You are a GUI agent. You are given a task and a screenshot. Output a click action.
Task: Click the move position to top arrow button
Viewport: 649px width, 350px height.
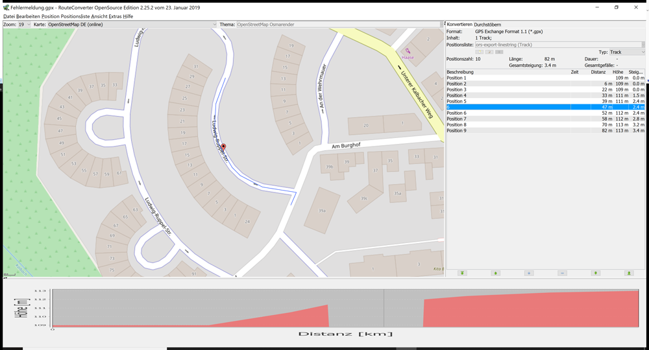coord(462,274)
